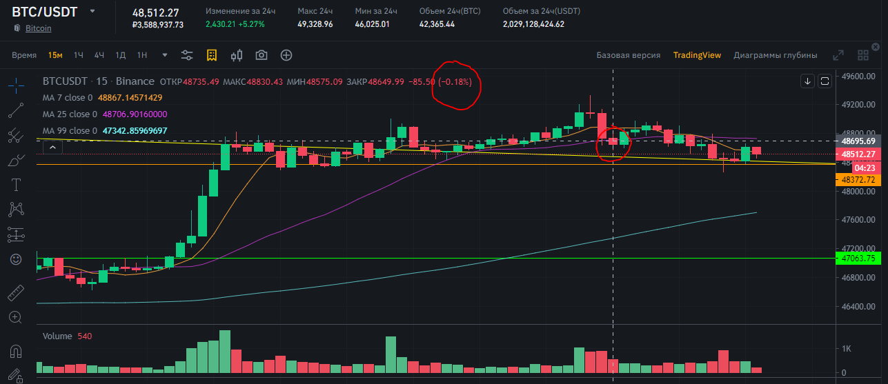
Task: Click the MA 99 close 0 indicator label
Action: (70, 131)
